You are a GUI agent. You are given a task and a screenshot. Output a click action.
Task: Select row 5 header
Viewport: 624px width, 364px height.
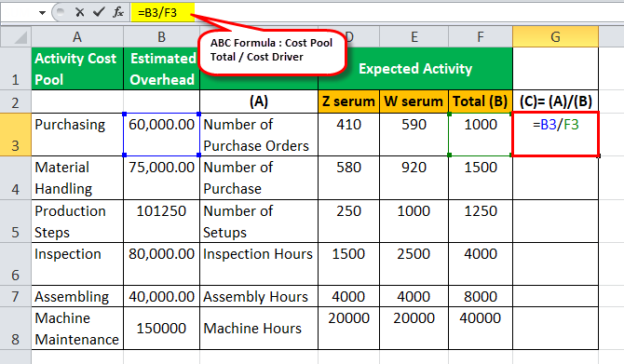pos(16,222)
